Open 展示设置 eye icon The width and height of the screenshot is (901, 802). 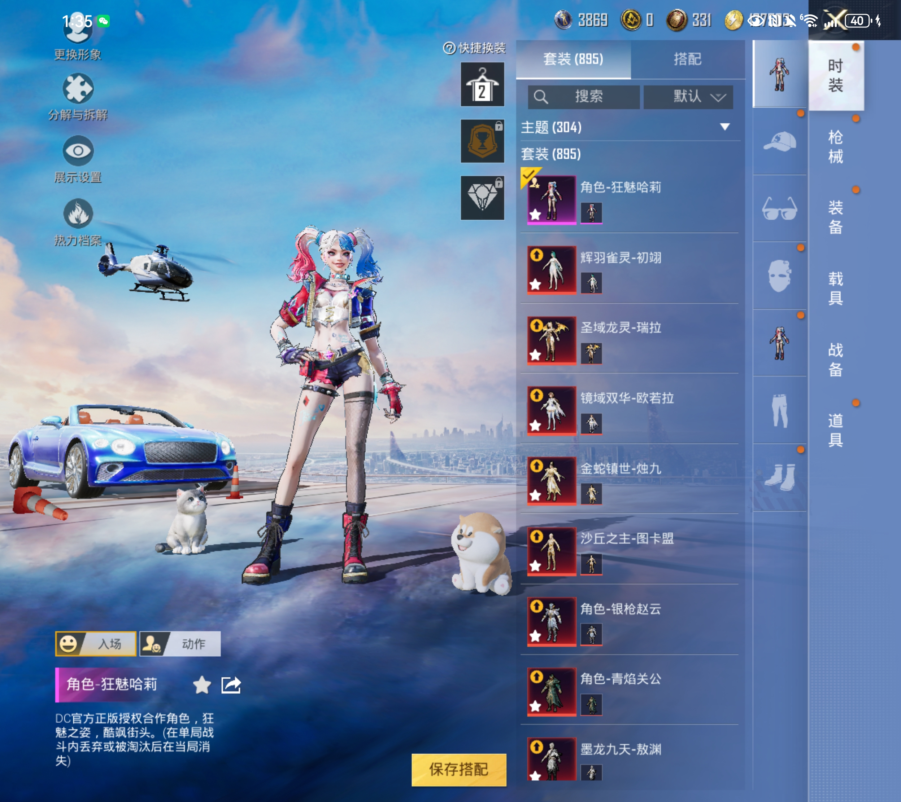pyautogui.click(x=78, y=151)
